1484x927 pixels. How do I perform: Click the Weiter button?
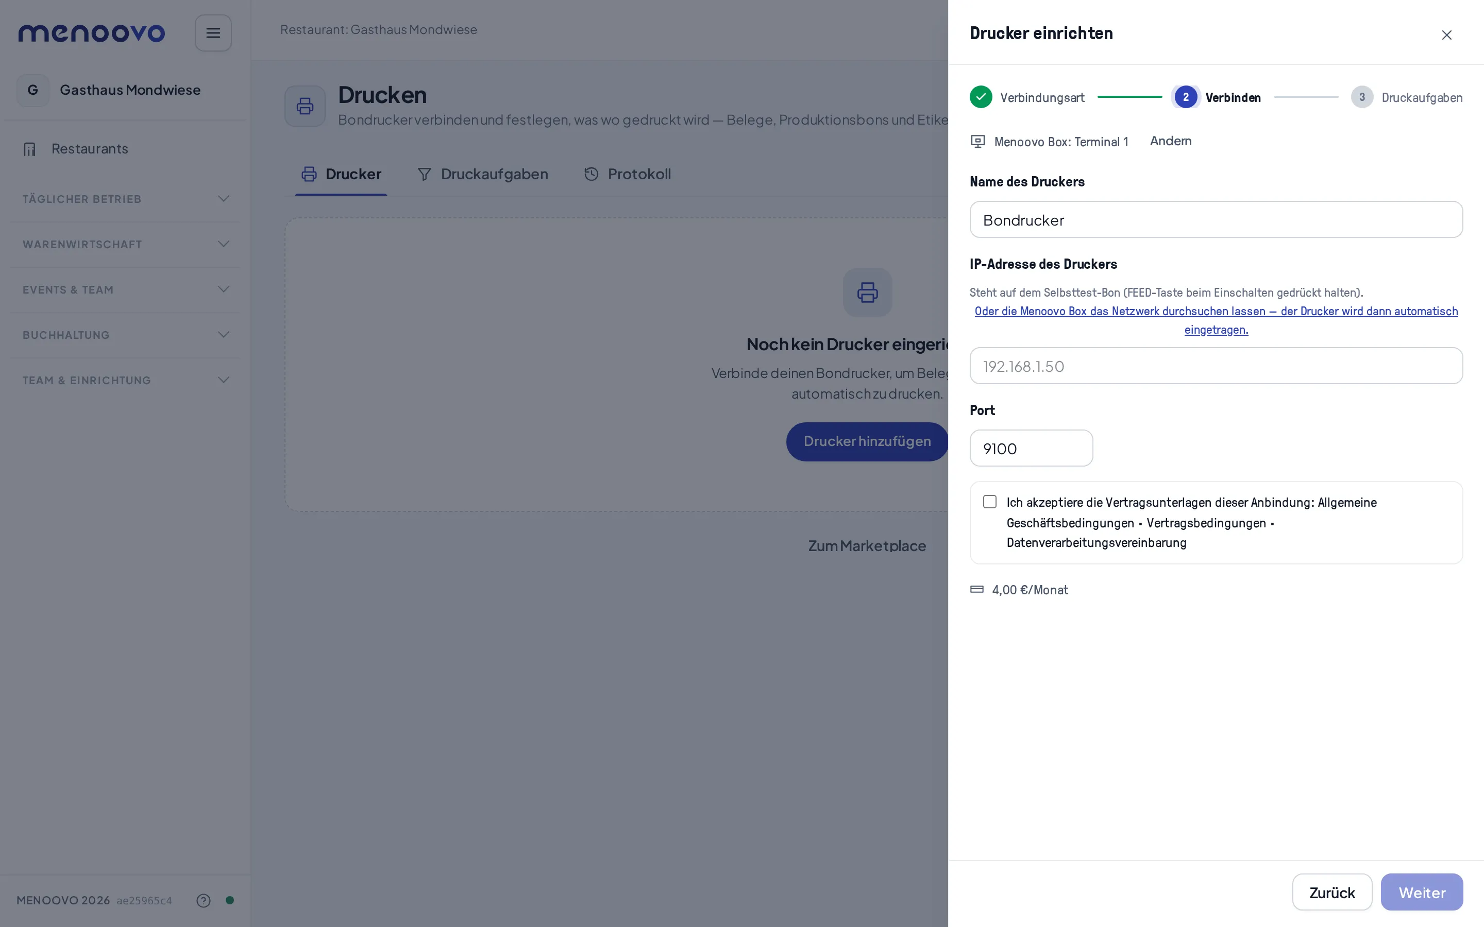[x=1422, y=892]
